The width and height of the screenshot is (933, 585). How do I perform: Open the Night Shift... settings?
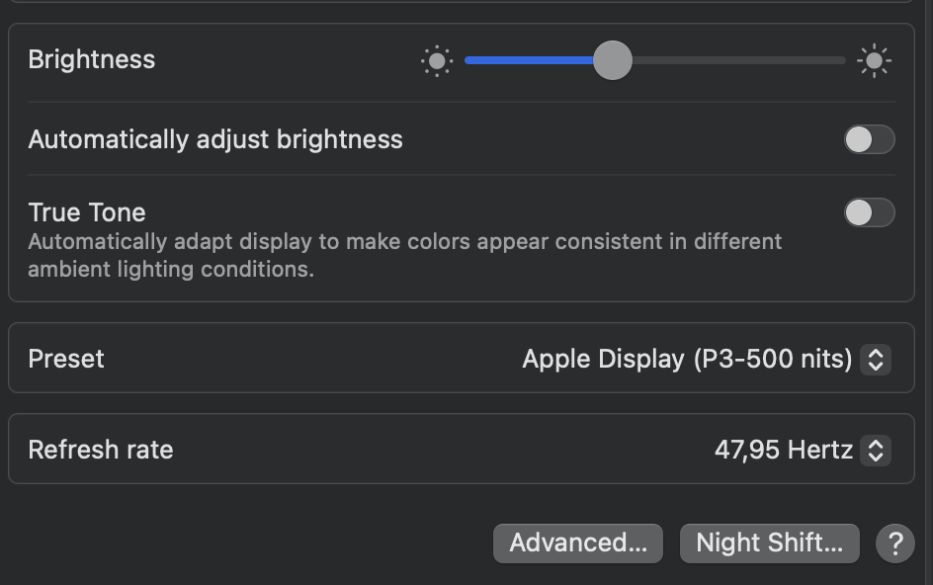(770, 543)
